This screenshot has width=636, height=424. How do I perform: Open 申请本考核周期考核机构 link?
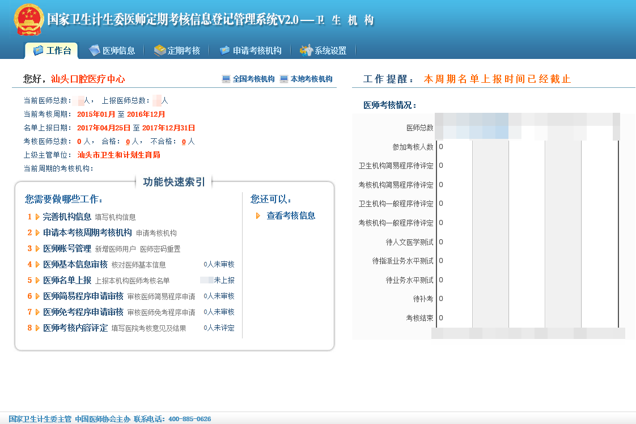tap(87, 232)
